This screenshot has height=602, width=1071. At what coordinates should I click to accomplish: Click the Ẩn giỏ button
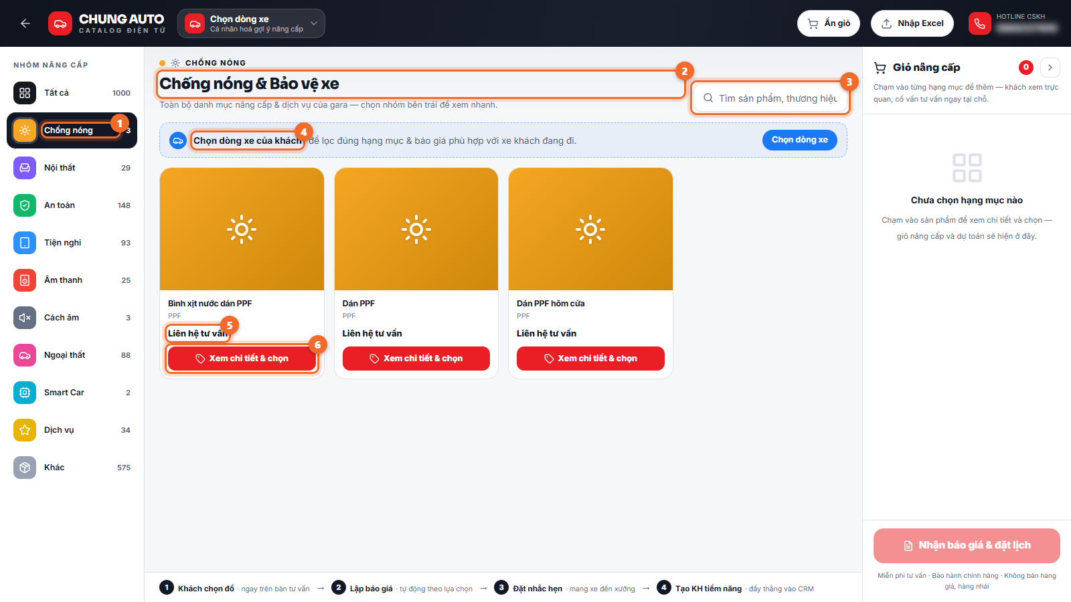[828, 23]
